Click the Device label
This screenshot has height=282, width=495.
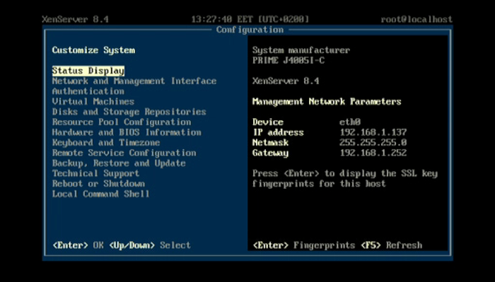tap(268, 122)
